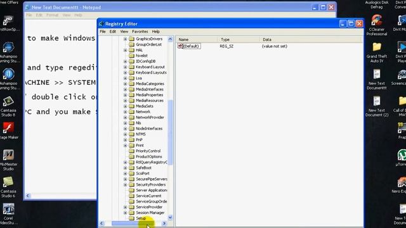Open the Registry Editor Edit menu

point(113,32)
